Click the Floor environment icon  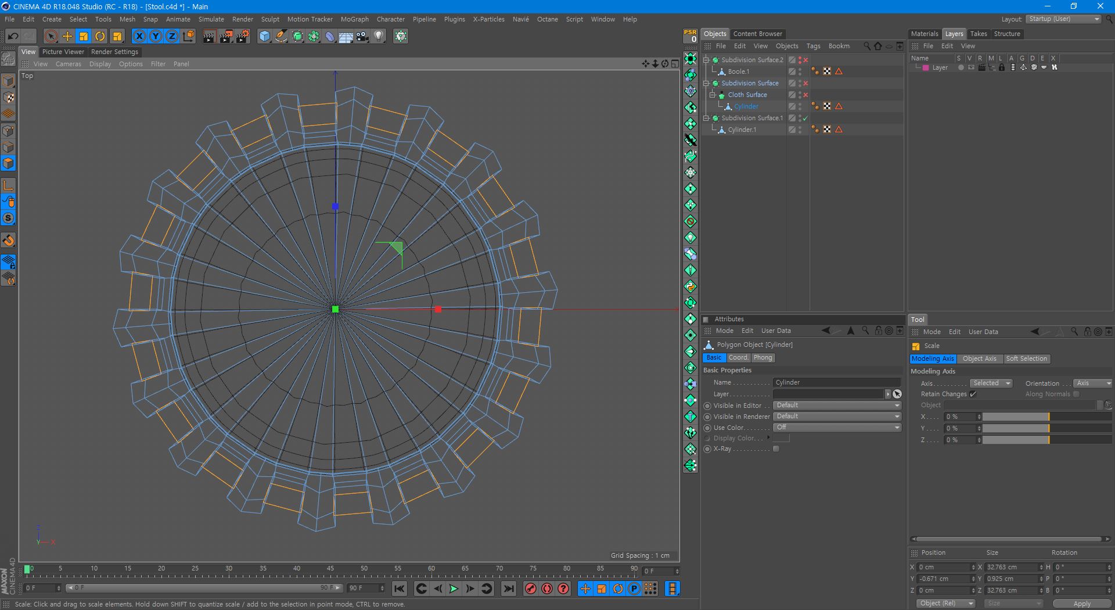pos(346,36)
